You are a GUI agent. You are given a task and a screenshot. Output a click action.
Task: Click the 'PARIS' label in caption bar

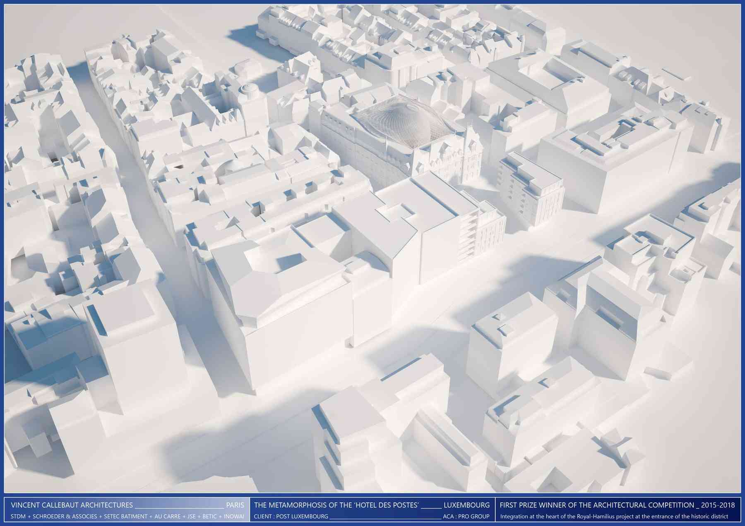[x=235, y=505]
